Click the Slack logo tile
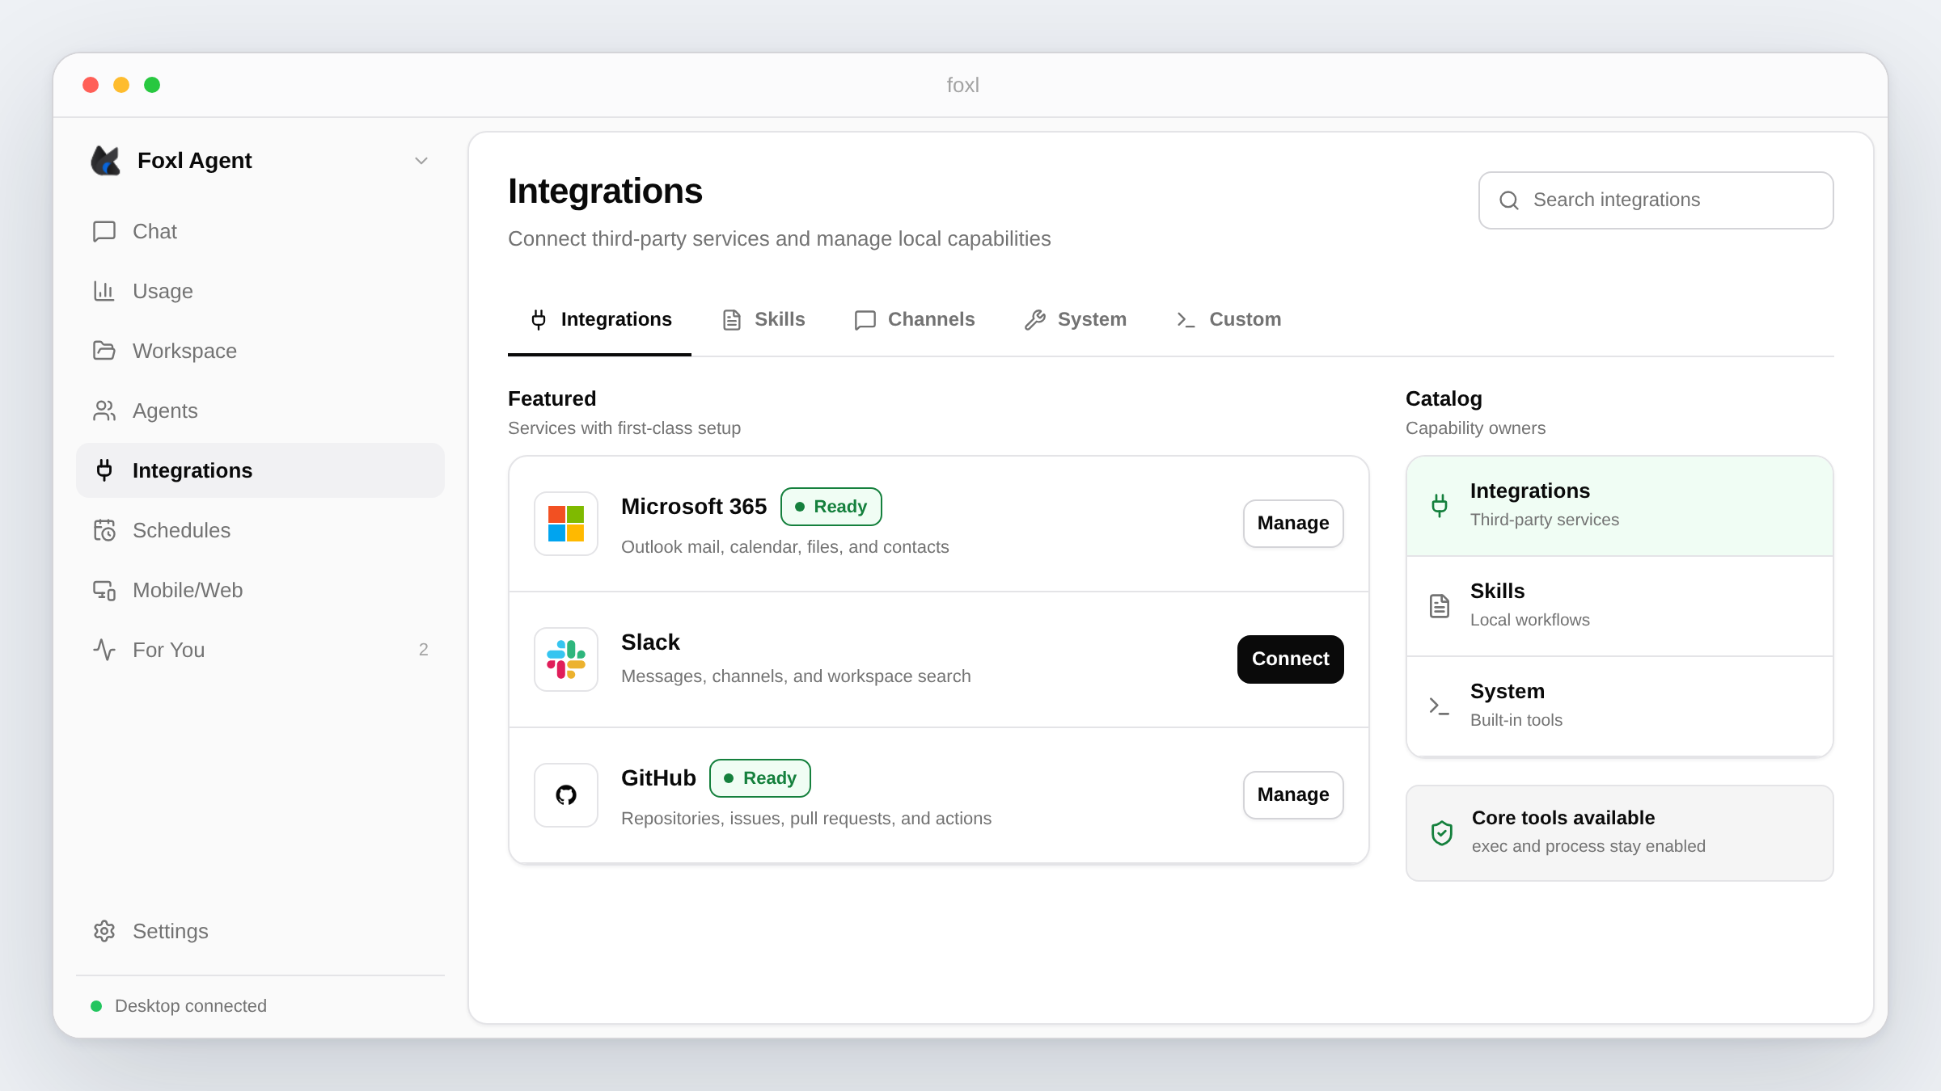Image resolution: width=1941 pixels, height=1091 pixels. (x=566, y=659)
